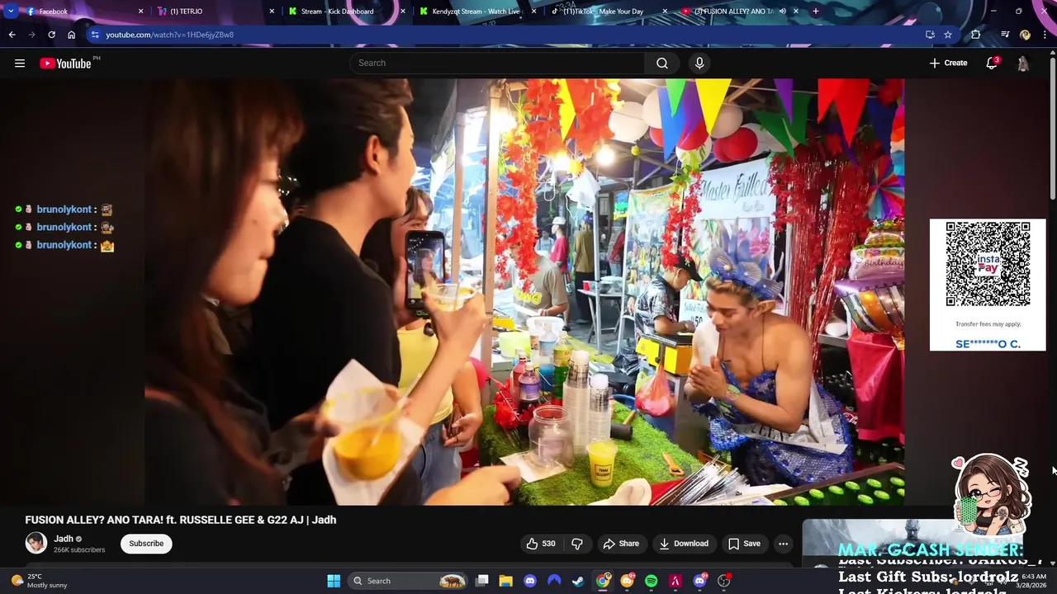
Task: Click the Share button
Action: point(621,544)
